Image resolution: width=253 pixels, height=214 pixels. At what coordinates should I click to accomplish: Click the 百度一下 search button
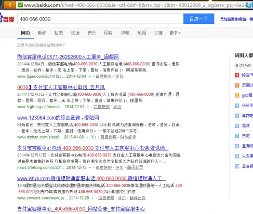pos(198,19)
